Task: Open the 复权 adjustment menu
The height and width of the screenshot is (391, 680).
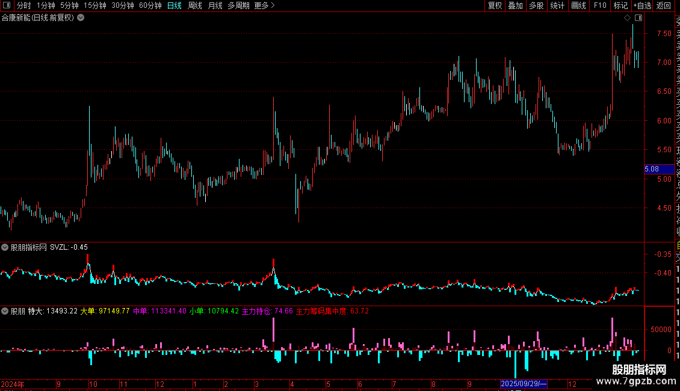Action: (495, 5)
